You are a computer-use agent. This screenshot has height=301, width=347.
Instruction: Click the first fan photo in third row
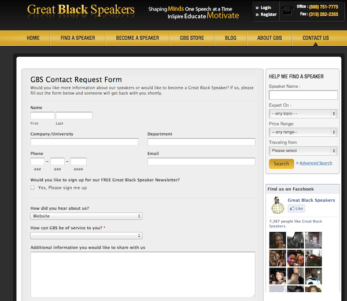point(278,276)
